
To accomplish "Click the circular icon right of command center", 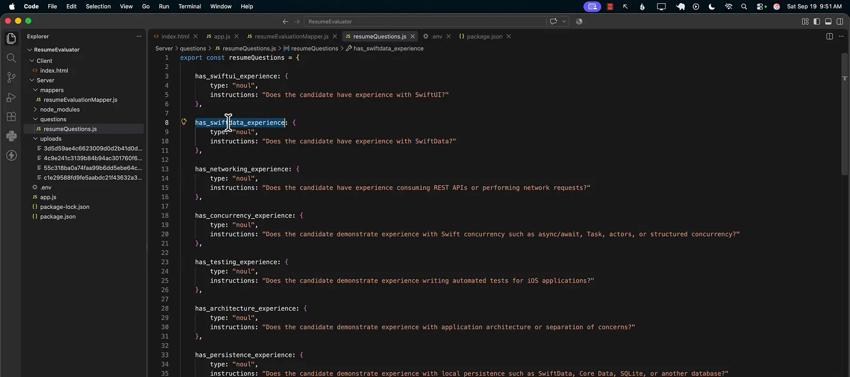I will [x=579, y=22].
